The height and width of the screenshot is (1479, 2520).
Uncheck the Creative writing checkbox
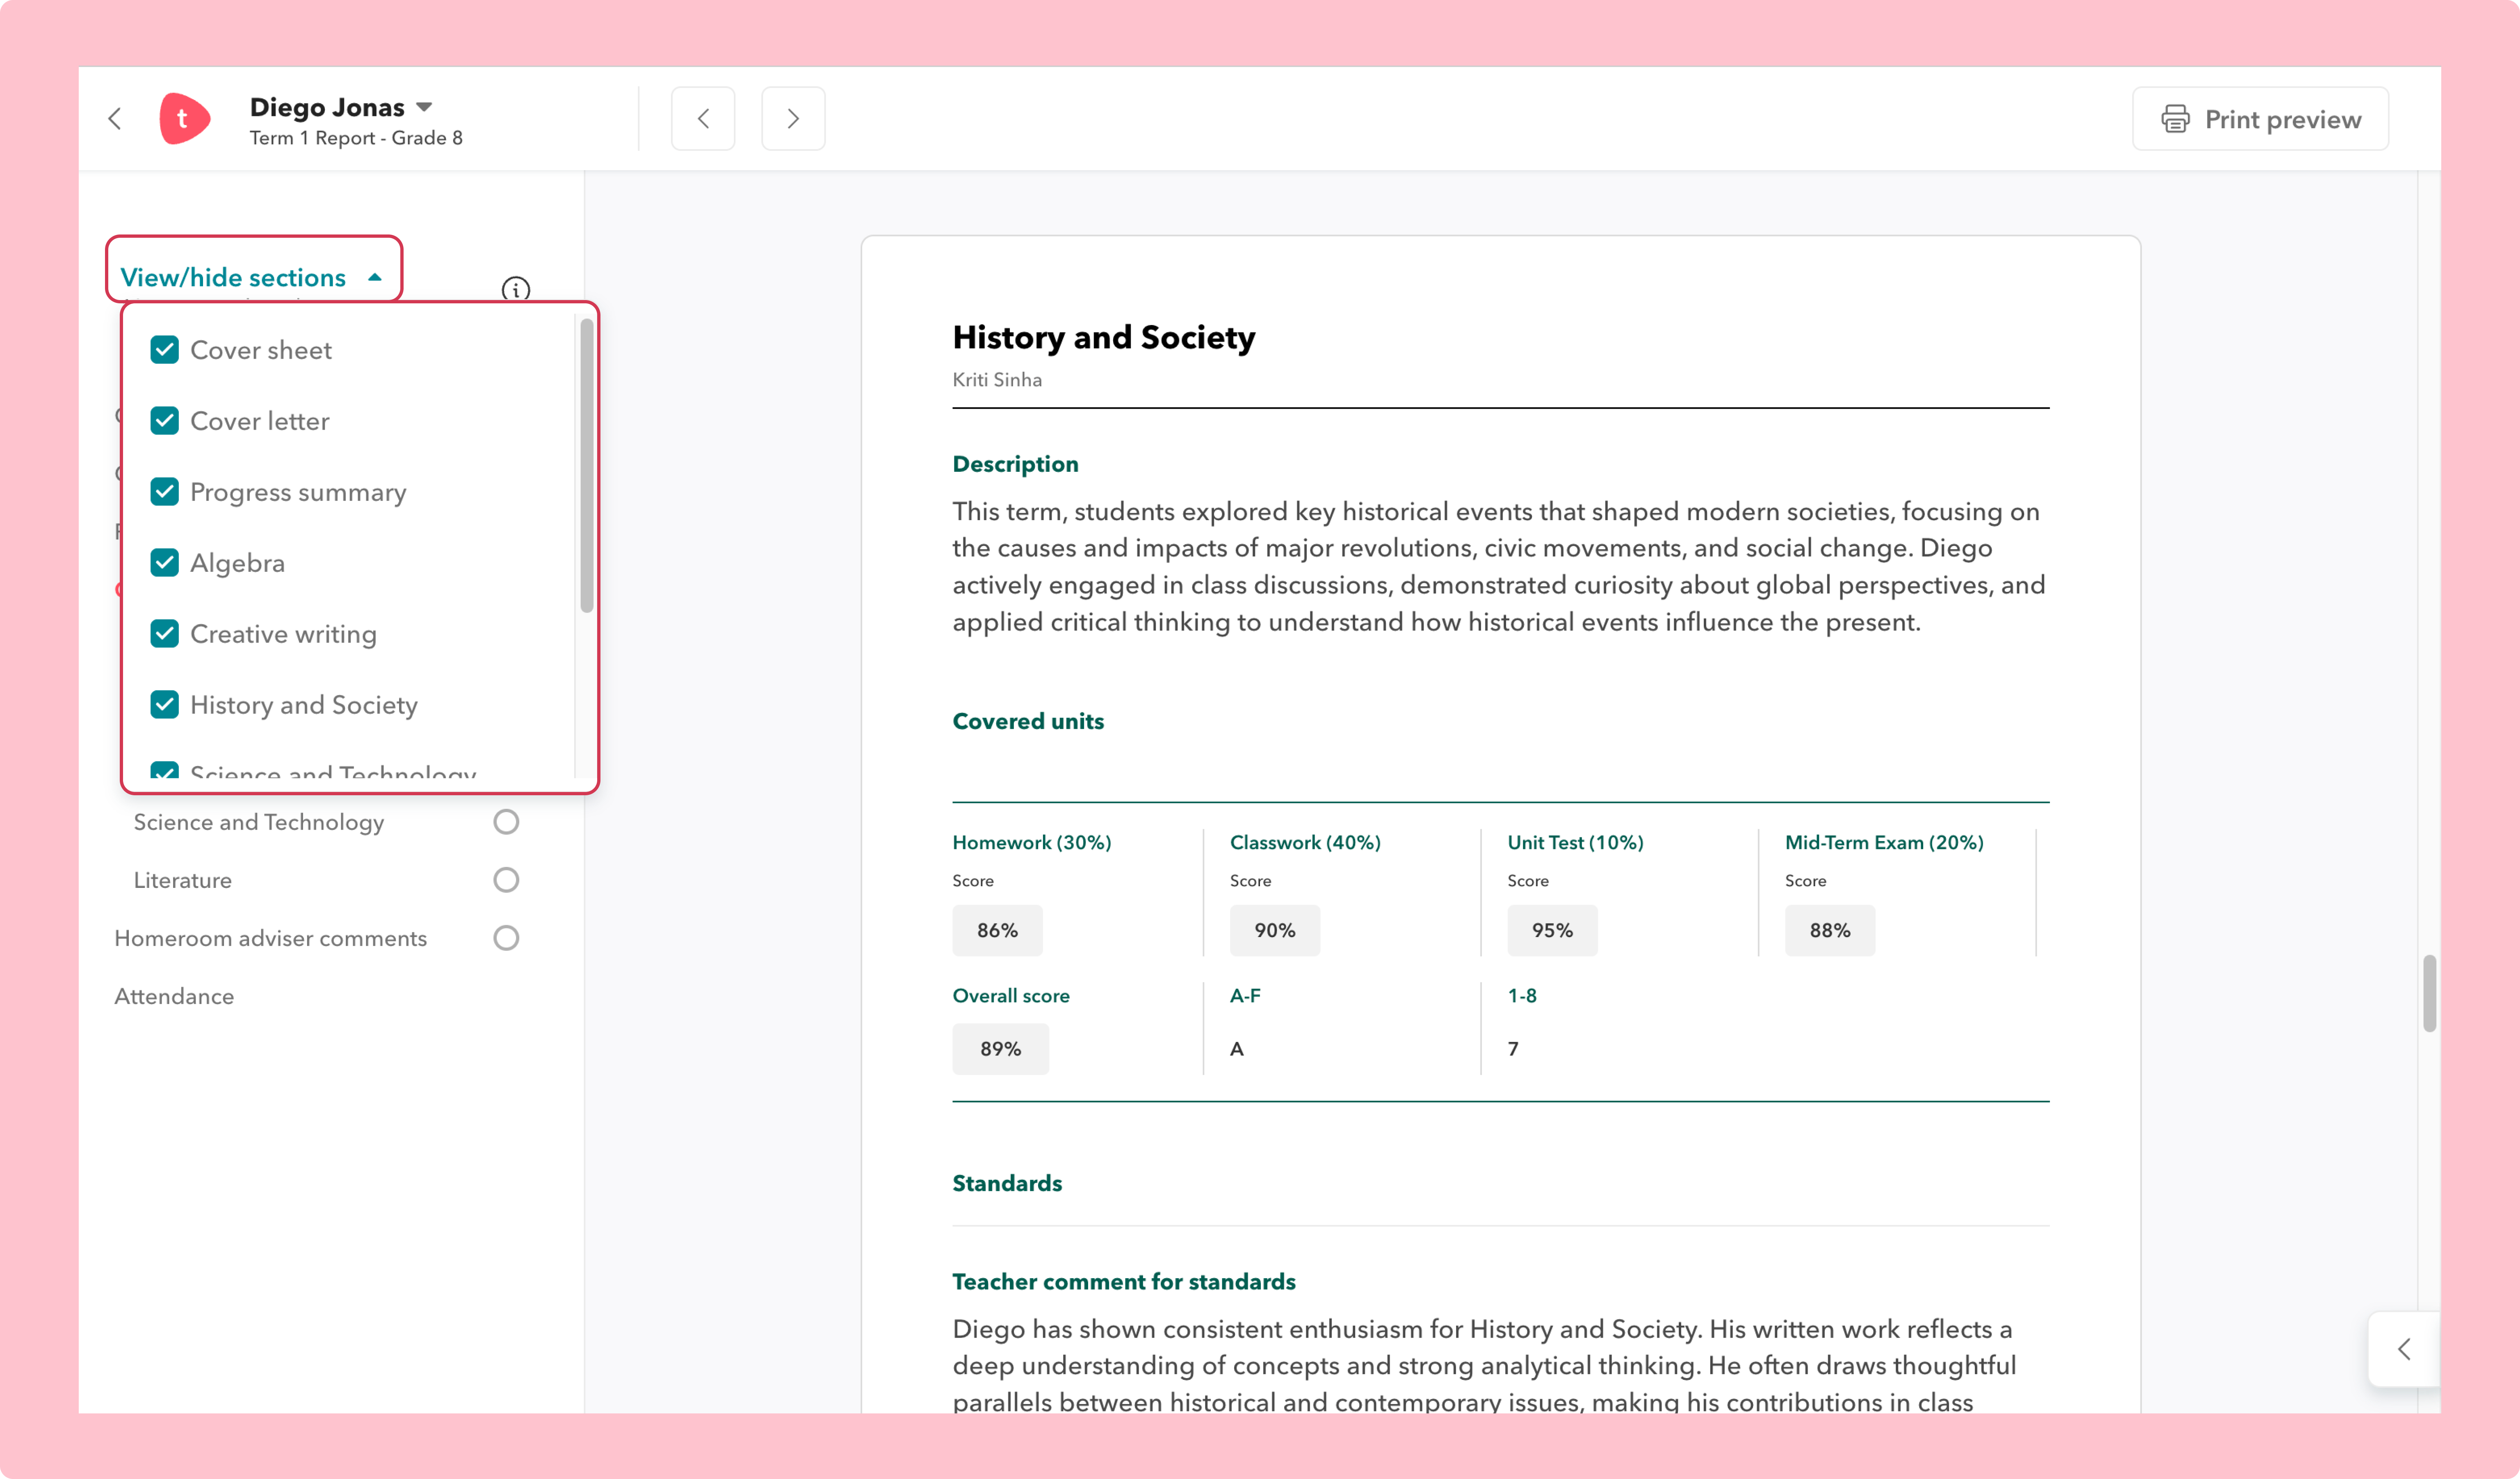164,634
